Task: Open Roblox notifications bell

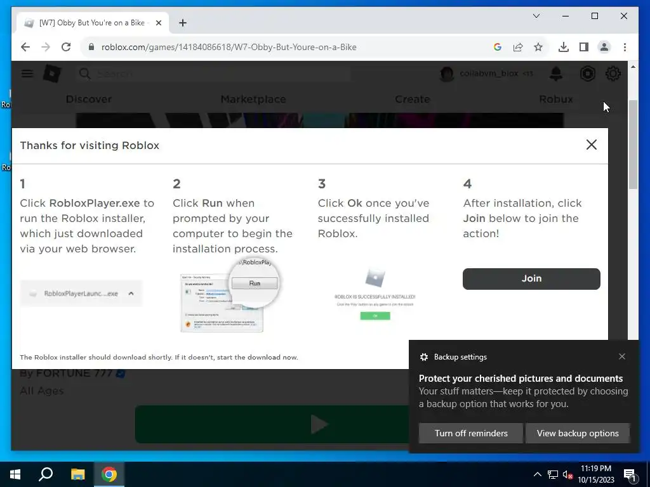Action: 556,74
